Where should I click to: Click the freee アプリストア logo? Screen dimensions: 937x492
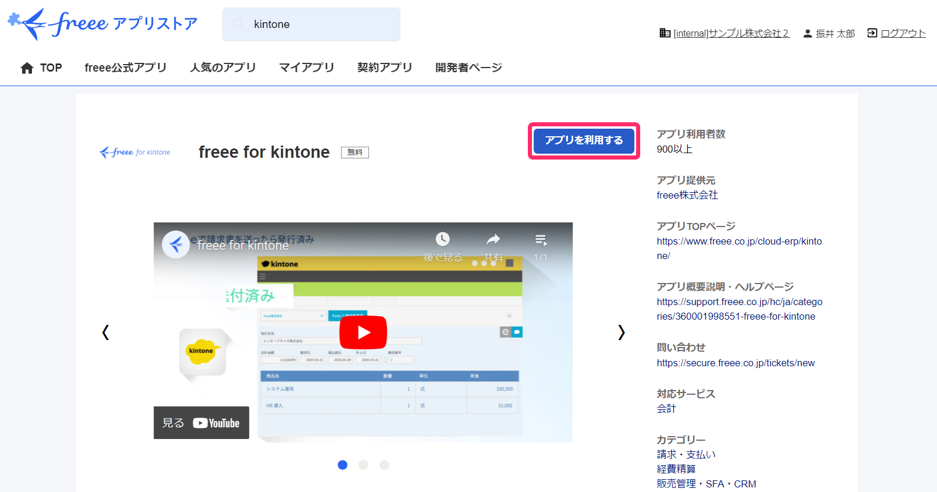(102, 24)
